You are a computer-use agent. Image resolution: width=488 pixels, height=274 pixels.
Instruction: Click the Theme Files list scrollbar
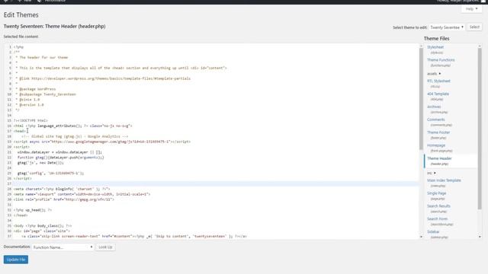click(x=480, y=129)
